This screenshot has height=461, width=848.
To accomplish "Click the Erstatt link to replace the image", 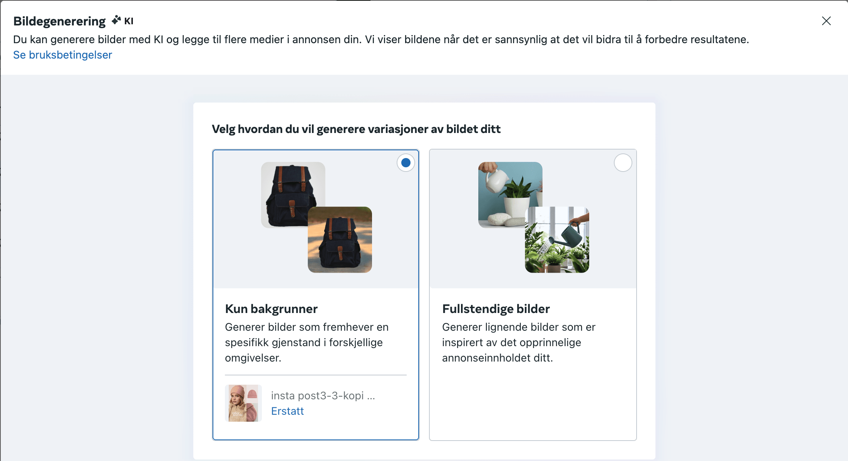I will pyautogui.click(x=287, y=411).
